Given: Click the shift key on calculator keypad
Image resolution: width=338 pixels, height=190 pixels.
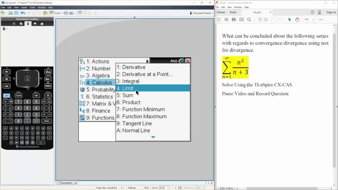Looking at the screenshot, I should pyautogui.click(x=18, y=96).
